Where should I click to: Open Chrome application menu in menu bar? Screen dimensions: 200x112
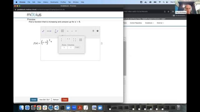22,2
